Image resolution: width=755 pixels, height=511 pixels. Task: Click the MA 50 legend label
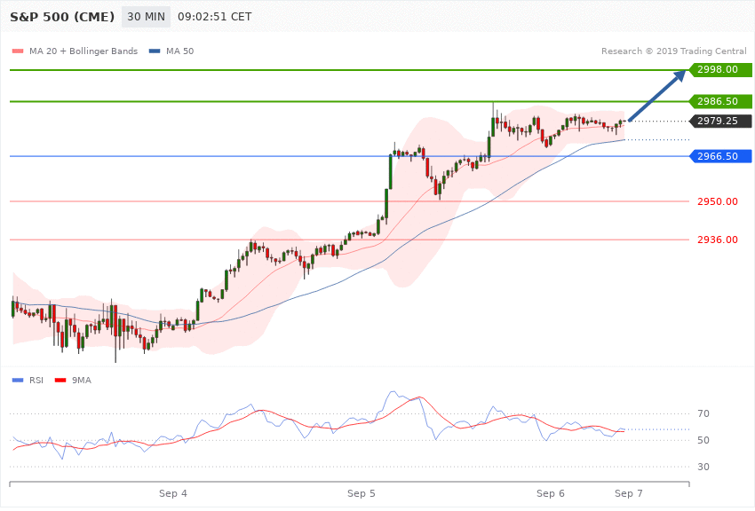[180, 51]
